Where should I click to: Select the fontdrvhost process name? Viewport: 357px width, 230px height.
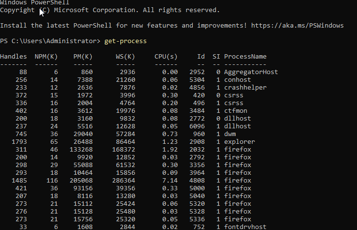[245, 227]
